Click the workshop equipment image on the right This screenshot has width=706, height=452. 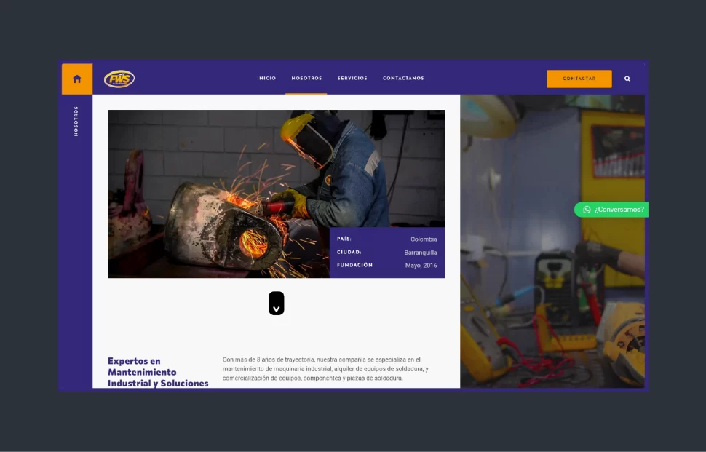pyautogui.click(x=552, y=291)
